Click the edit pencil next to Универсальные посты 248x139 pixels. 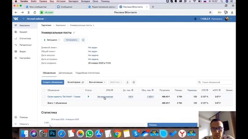pyautogui.click(x=74, y=32)
